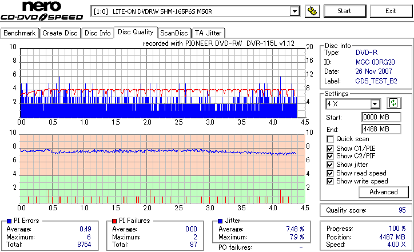Click the End field showing 4488 MB
Screen dimensions: 414x252
pyautogui.click(x=381, y=129)
